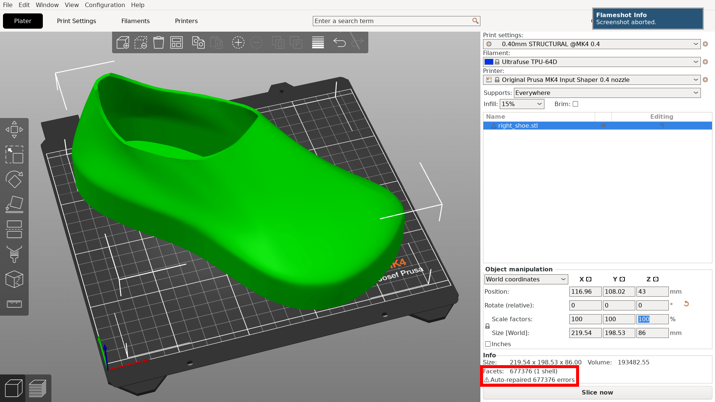Click the Undo arrow icon
Viewport: 715px width, 402px height.
click(339, 42)
